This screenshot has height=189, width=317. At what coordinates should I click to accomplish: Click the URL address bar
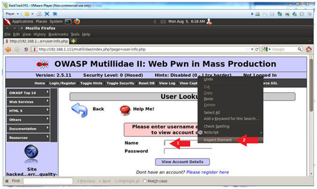click(142, 49)
